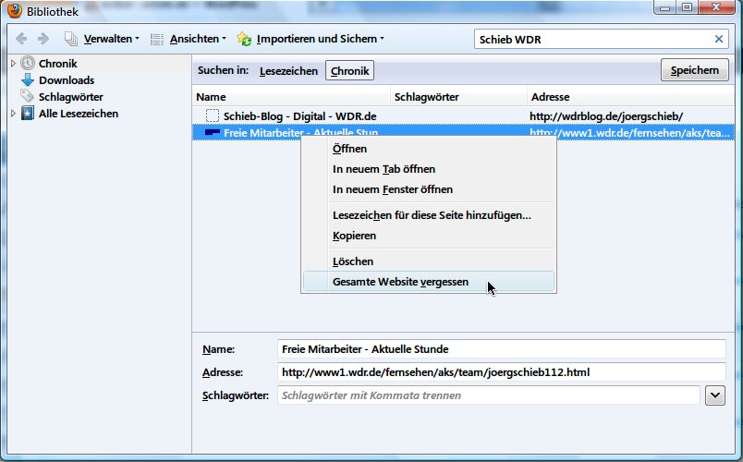Clear the search field with X icon
The width and height of the screenshot is (743, 462).
click(x=719, y=39)
